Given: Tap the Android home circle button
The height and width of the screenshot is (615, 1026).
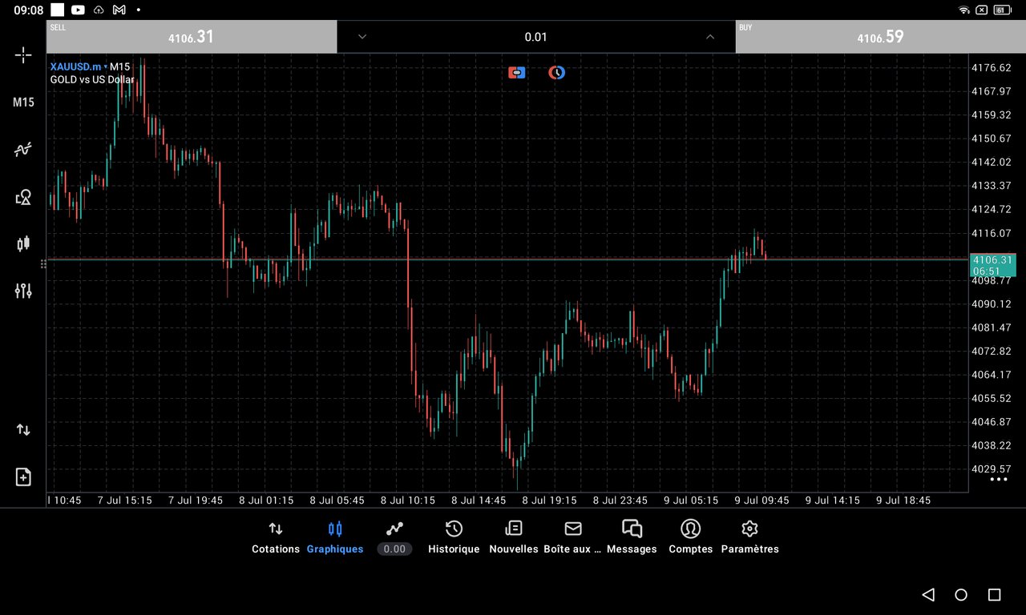Looking at the screenshot, I should [x=961, y=594].
